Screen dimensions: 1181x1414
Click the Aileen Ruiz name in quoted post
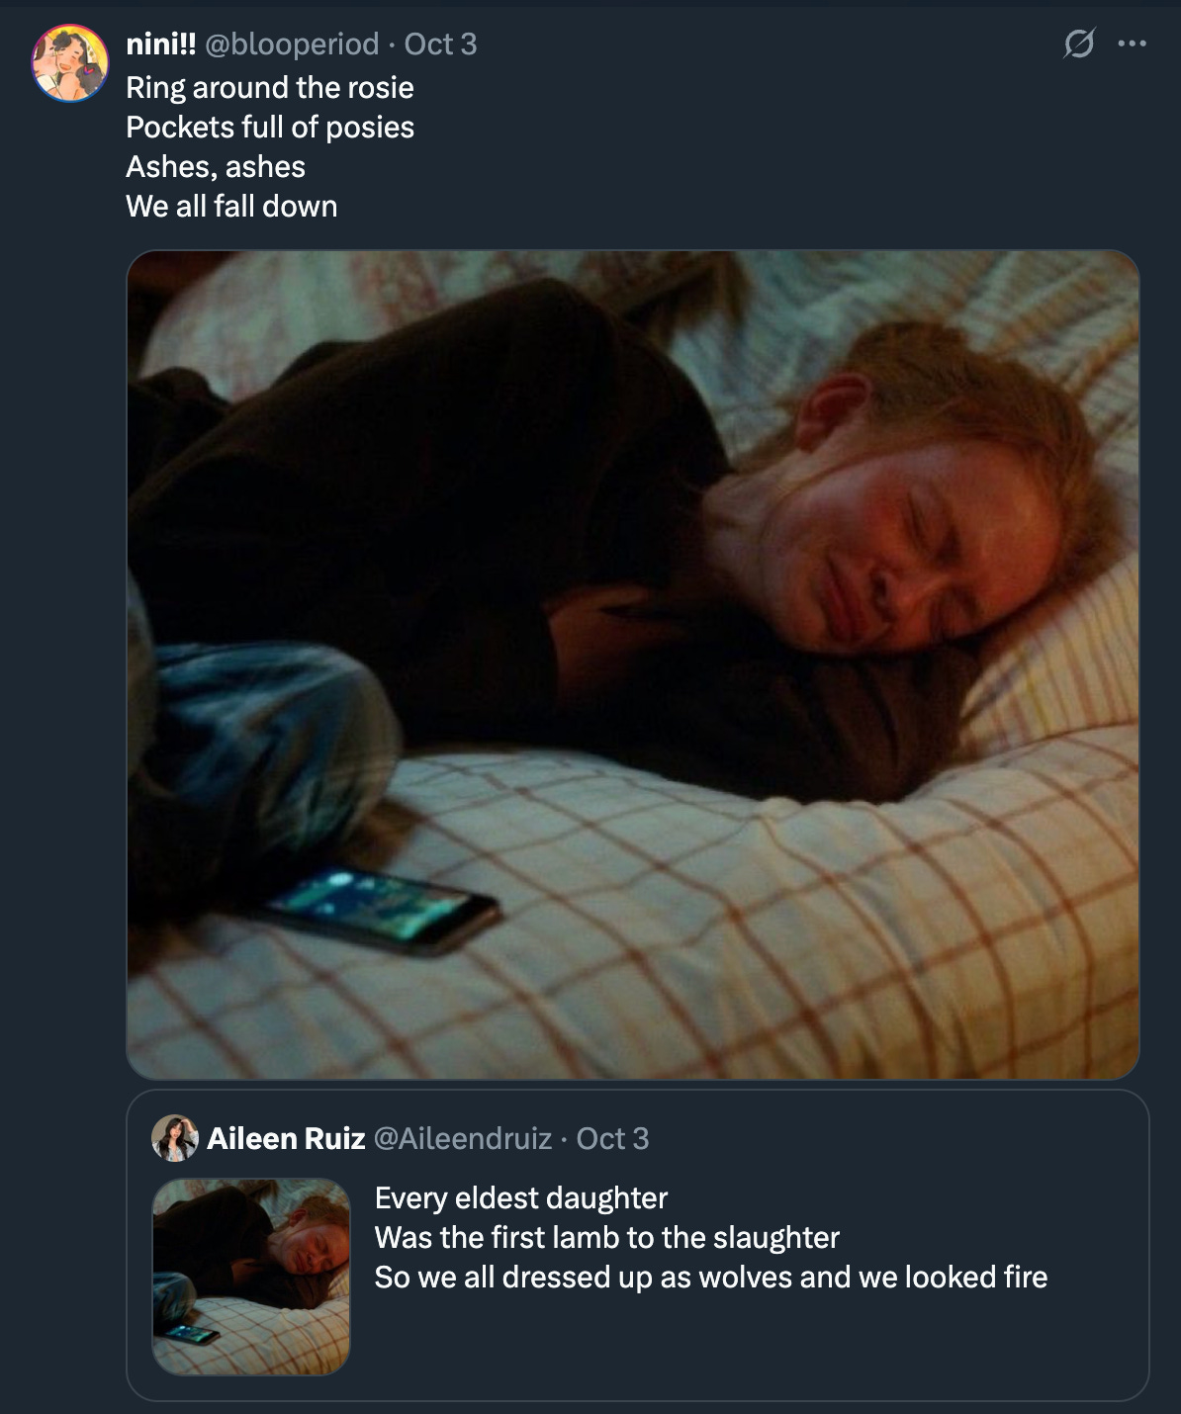286,1138
